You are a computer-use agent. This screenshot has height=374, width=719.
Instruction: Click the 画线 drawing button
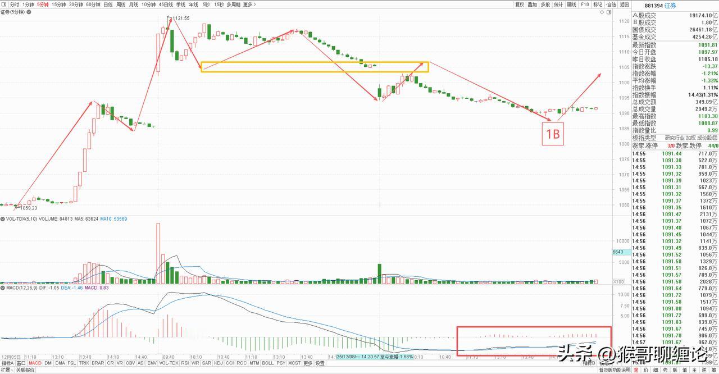pyautogui.click(x=572, y=4)
